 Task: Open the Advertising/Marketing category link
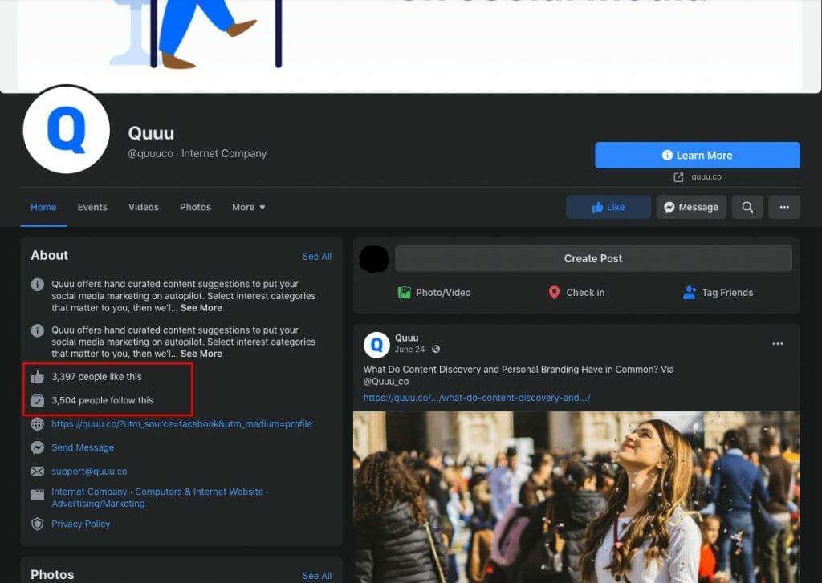[98, 504]
